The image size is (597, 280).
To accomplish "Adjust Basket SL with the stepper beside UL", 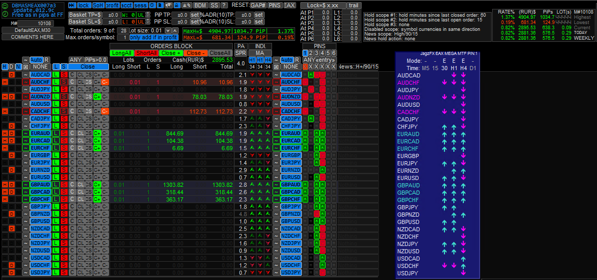I will point(148,21).
